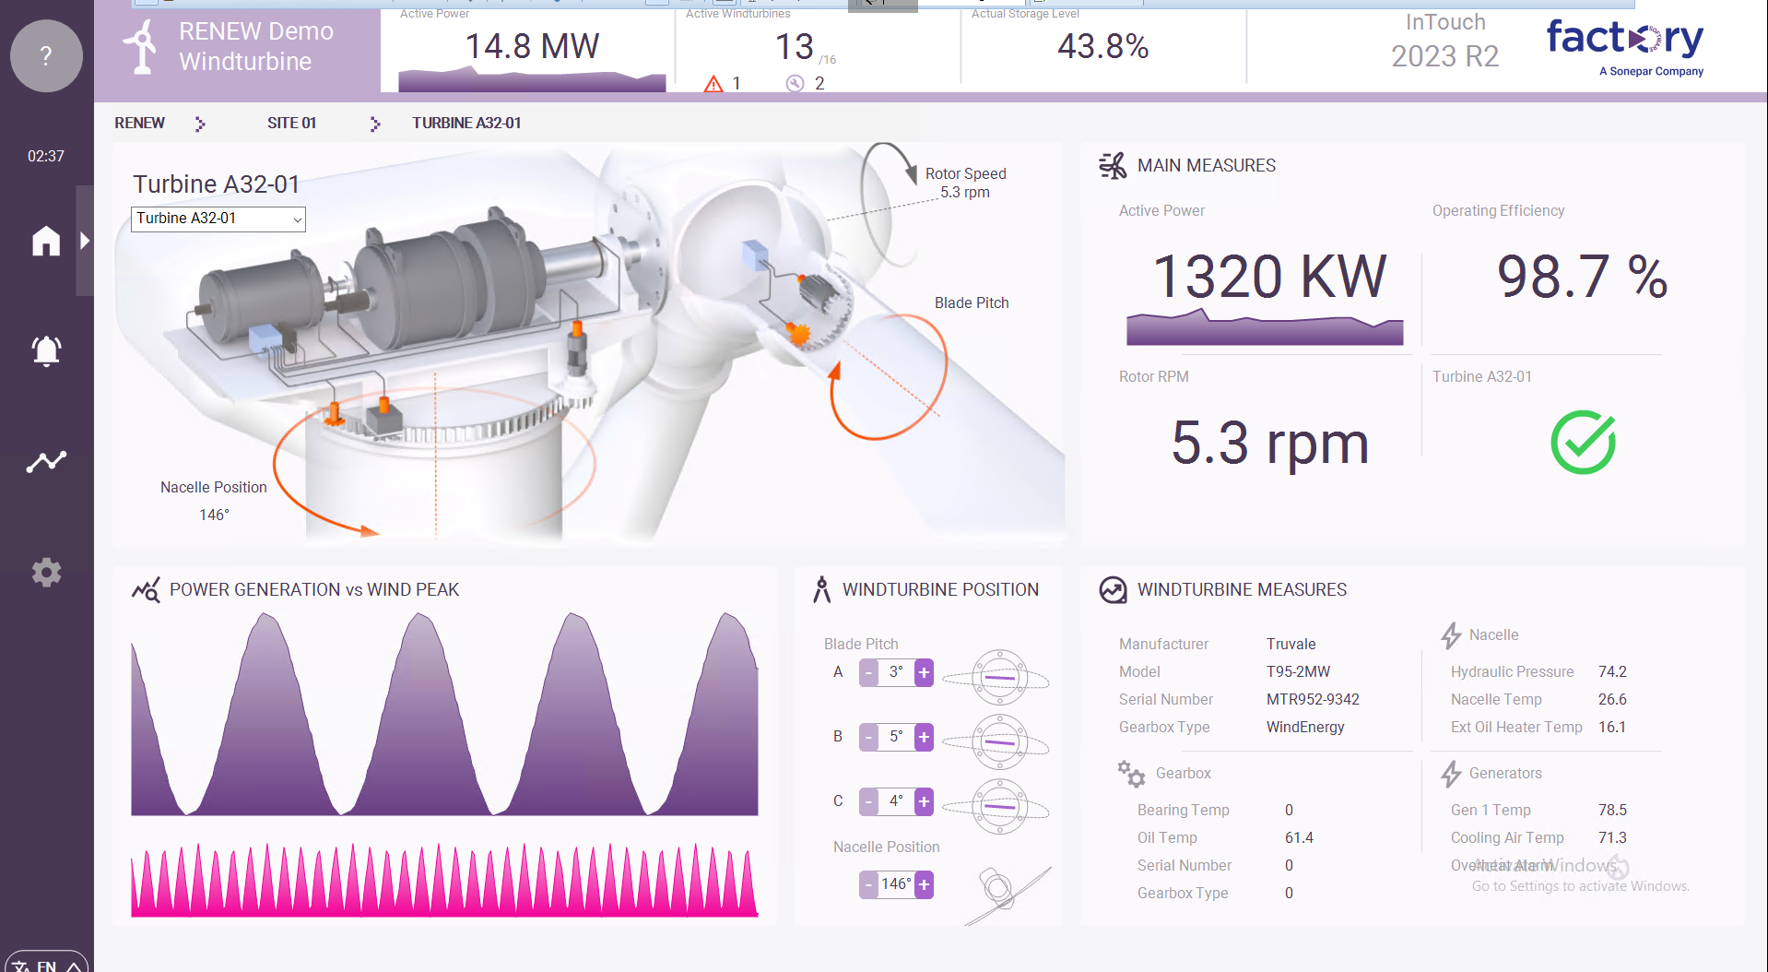This screenshot has width=1768, height=972.
Task: Click the green turbine status checkmark
Action: click(x=1583, y=443)
